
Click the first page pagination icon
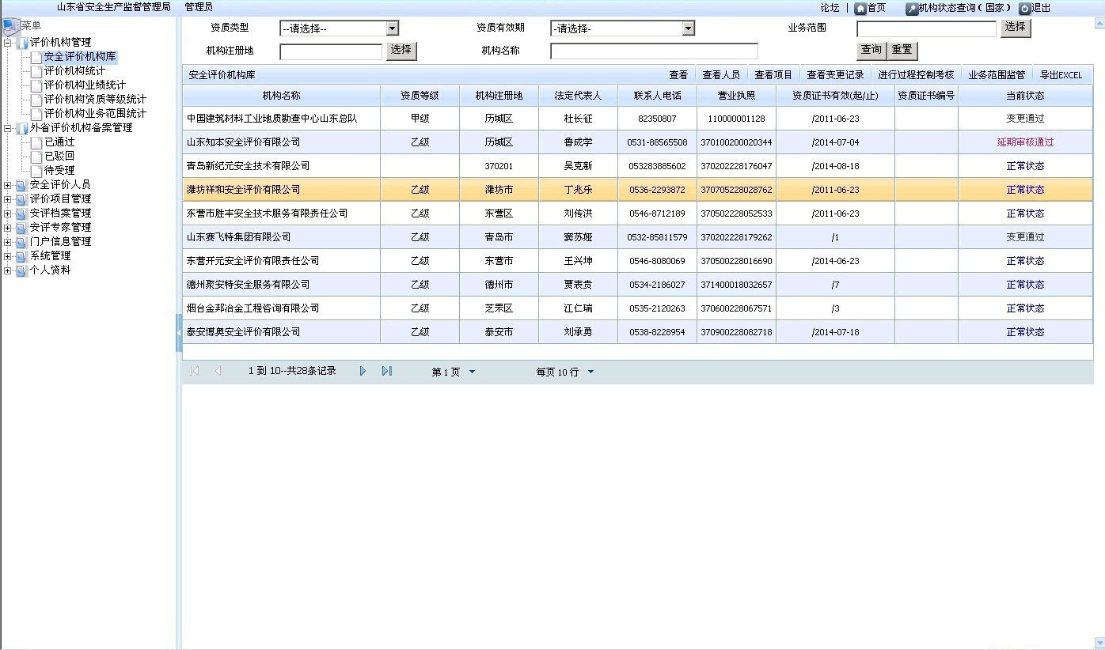pos(193,370)
